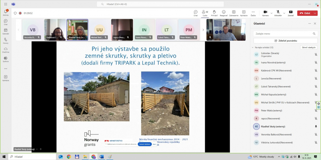Toggle the Ľudia participants panel
Viewport: 321px width, 160px height.
point(205,13)
